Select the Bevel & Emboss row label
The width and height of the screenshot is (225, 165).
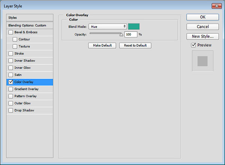tap(26, 32)
